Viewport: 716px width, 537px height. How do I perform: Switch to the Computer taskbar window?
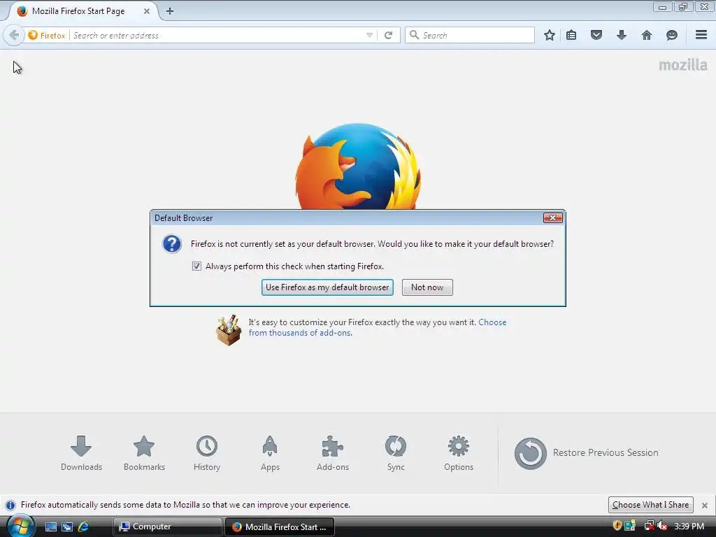click(167, 527)
